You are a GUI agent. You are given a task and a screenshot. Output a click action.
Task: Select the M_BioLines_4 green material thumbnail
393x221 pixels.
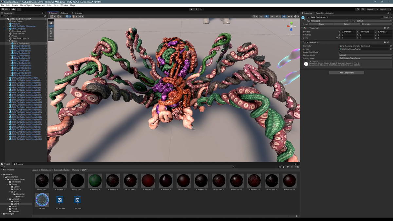click(x=95, y=180)
